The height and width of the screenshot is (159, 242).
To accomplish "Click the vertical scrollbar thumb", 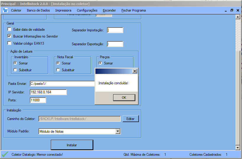I will [238, 98].
